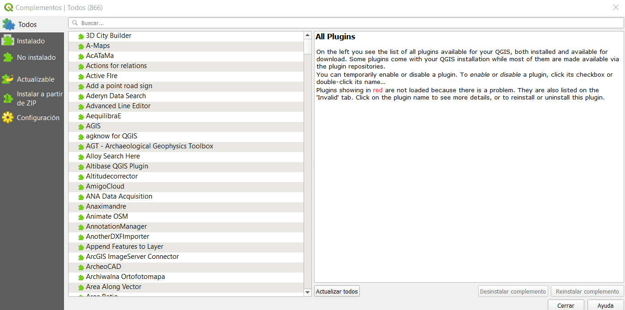Click the Actualizable puzzle icon
The width and height of the screenshot is (625, 310).
(x=8, y=79)
